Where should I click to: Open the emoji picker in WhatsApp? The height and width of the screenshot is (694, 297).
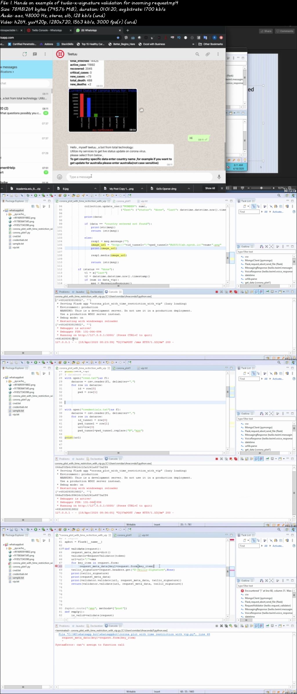(x=59, y=177)
